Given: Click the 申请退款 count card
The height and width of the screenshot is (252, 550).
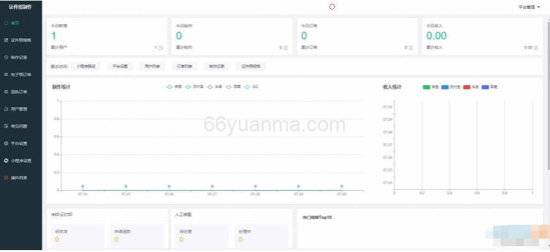Looking at the screenshot, I should [x=137, y=236].
